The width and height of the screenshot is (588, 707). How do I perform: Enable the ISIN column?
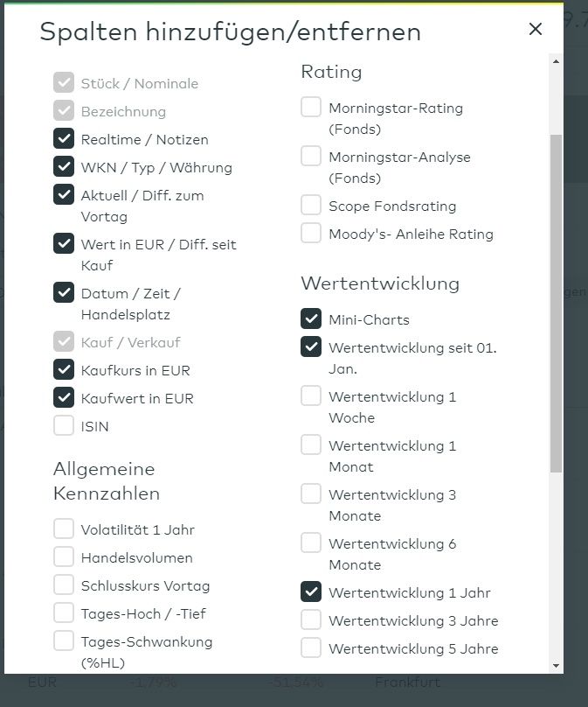tap(64, 426)
